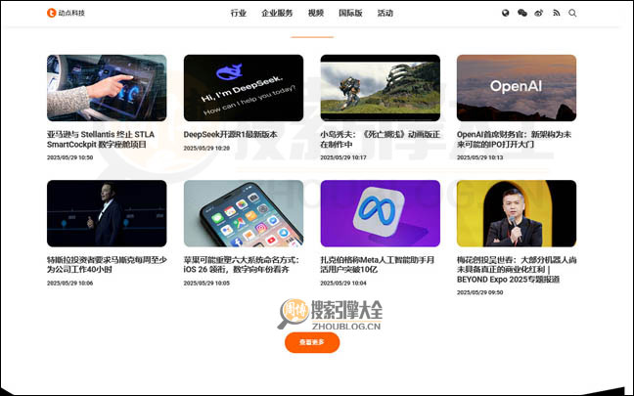
Task: Open the 行业 menu item
Action: [x=238, y=13]
